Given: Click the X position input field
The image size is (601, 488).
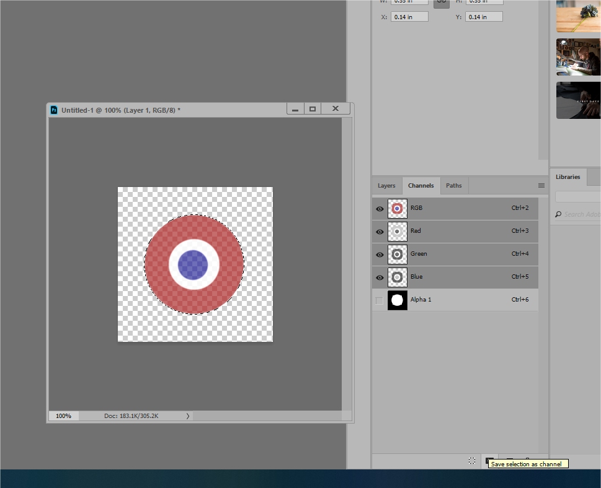Looking at the screenshot, I should tap(409, 17).
